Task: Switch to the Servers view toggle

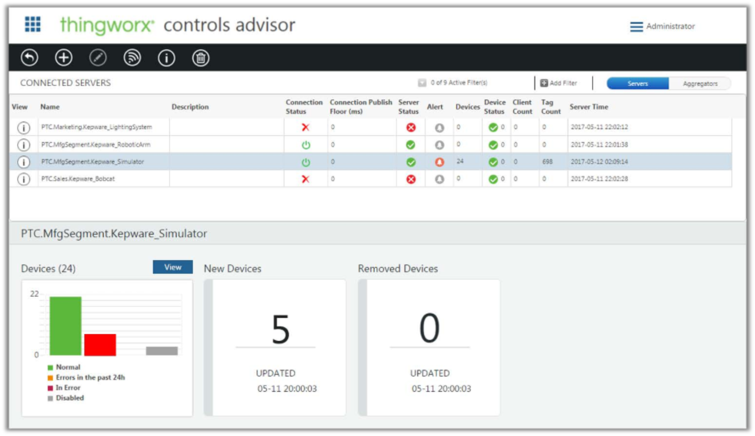Action: pyautogui.click(x=637, y=84)
